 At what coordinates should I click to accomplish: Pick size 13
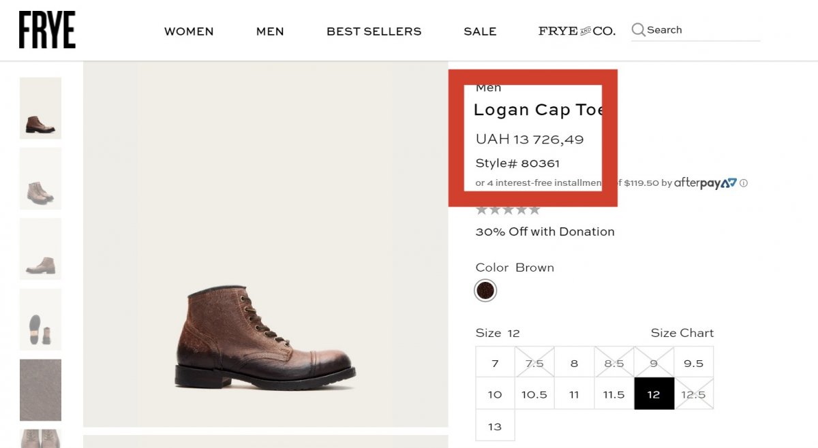495,427
